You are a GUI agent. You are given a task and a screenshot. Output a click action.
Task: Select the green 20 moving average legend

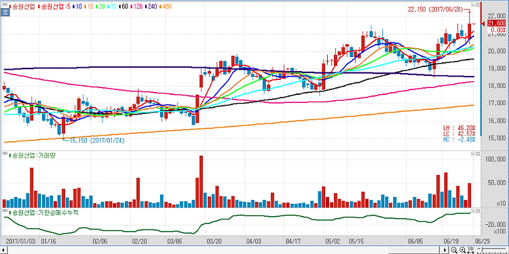100,6
